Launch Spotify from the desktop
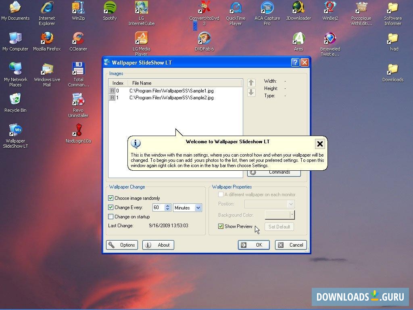Screen dimensions: 413x310 pos(109,10)
